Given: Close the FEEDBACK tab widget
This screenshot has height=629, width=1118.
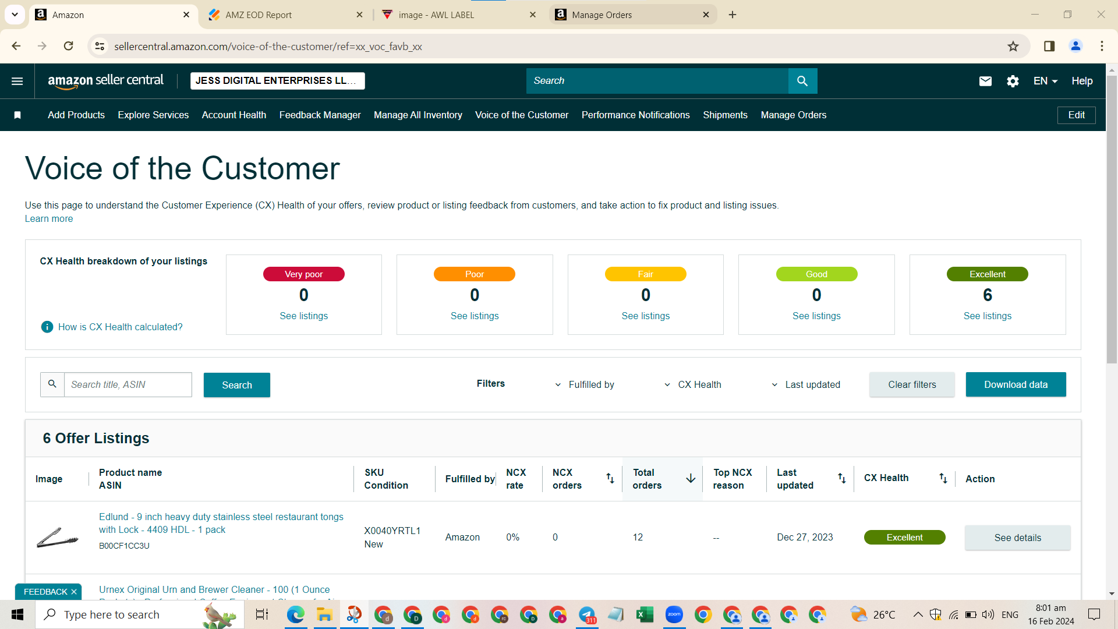Looking at the screenshot, I should click(74, 592).
